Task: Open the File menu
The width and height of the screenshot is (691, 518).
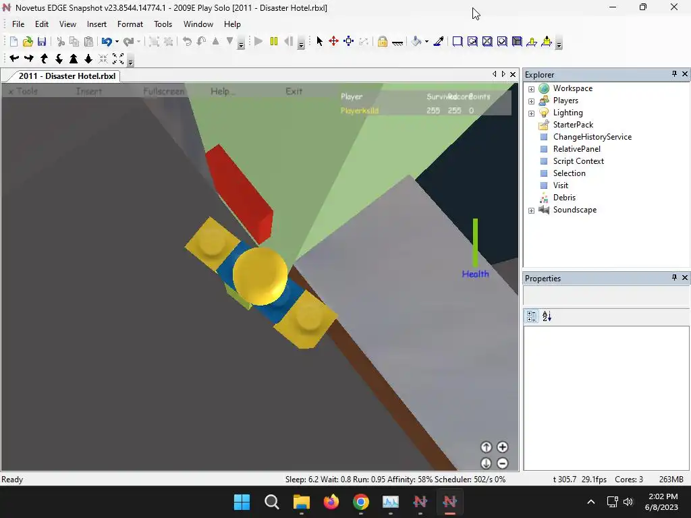Action: coord(18,24)
